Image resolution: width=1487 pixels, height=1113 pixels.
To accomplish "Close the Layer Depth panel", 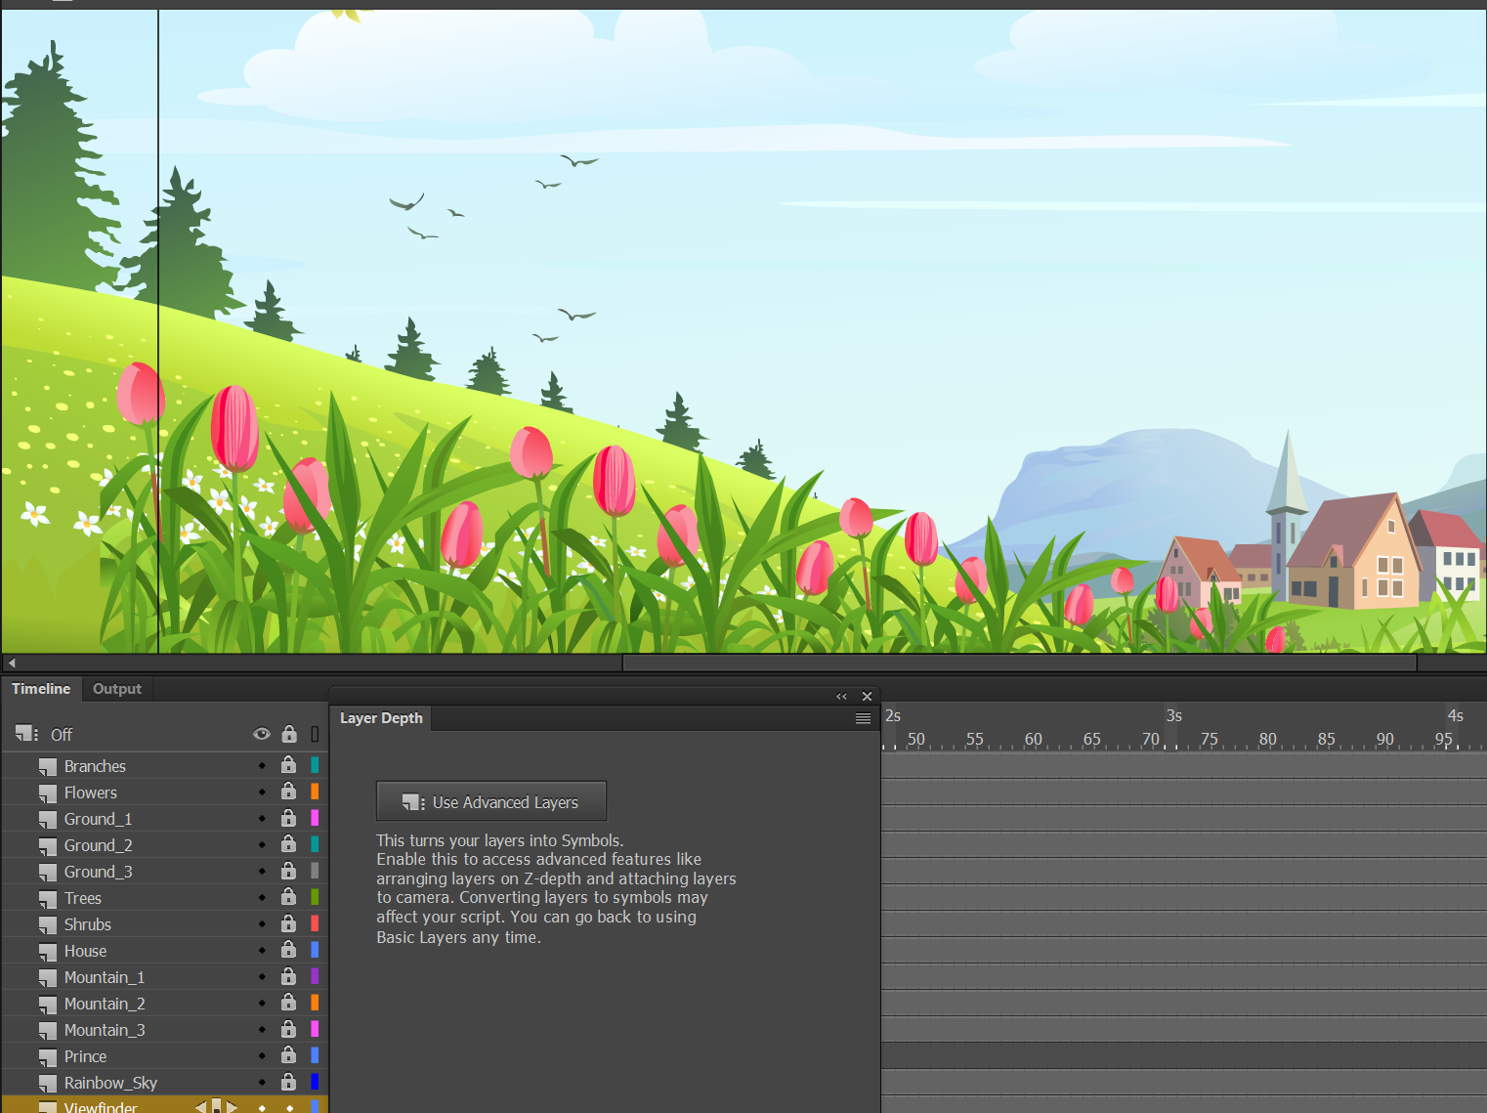I will tap(867, 696).
